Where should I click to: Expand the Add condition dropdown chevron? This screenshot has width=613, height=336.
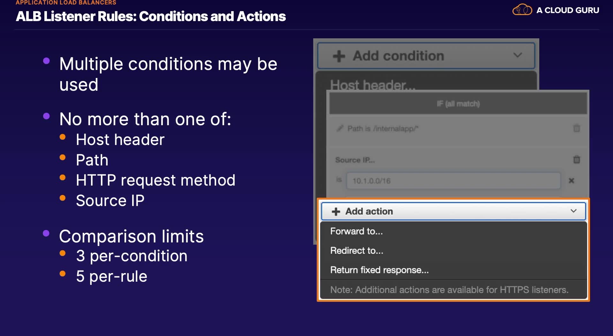click(518, 55)
